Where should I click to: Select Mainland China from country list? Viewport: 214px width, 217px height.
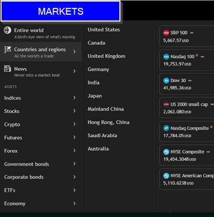coord(106,109)
